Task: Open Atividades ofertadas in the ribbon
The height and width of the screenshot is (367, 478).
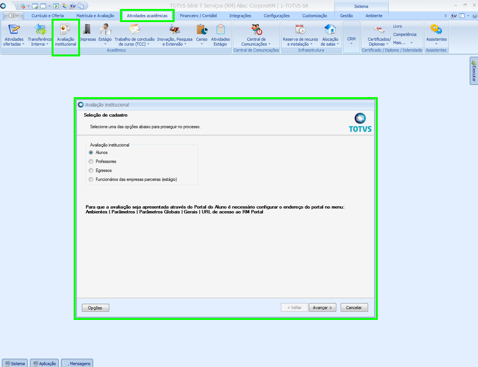Action: pyautogui.click(x=14, y=35)
